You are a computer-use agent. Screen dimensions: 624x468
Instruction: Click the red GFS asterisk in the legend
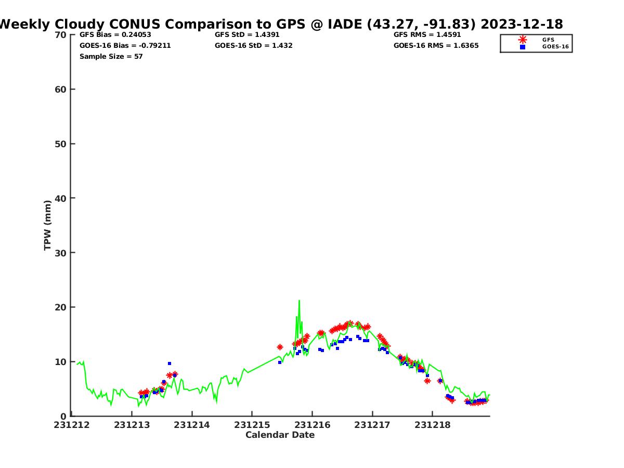pyautogui.click(x=523, y=40)
